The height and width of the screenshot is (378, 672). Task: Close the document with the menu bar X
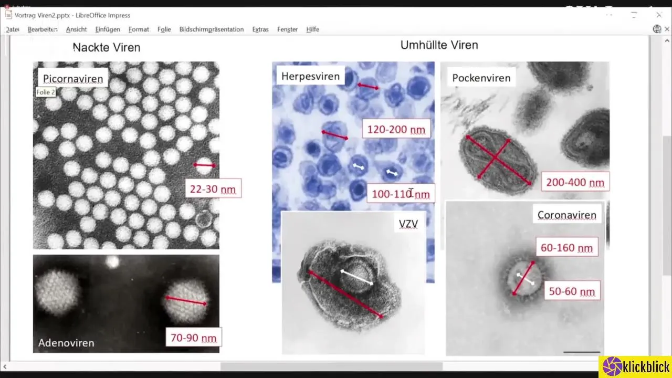(x=667, y=29)
